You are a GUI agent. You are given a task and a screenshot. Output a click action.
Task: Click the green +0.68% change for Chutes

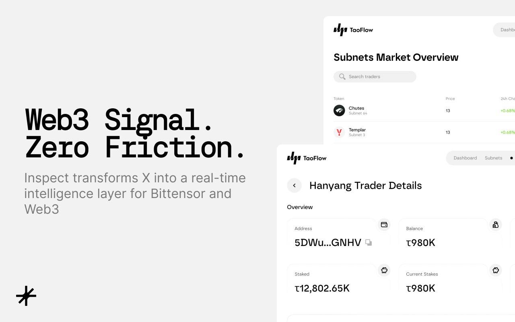click(508, 110)
